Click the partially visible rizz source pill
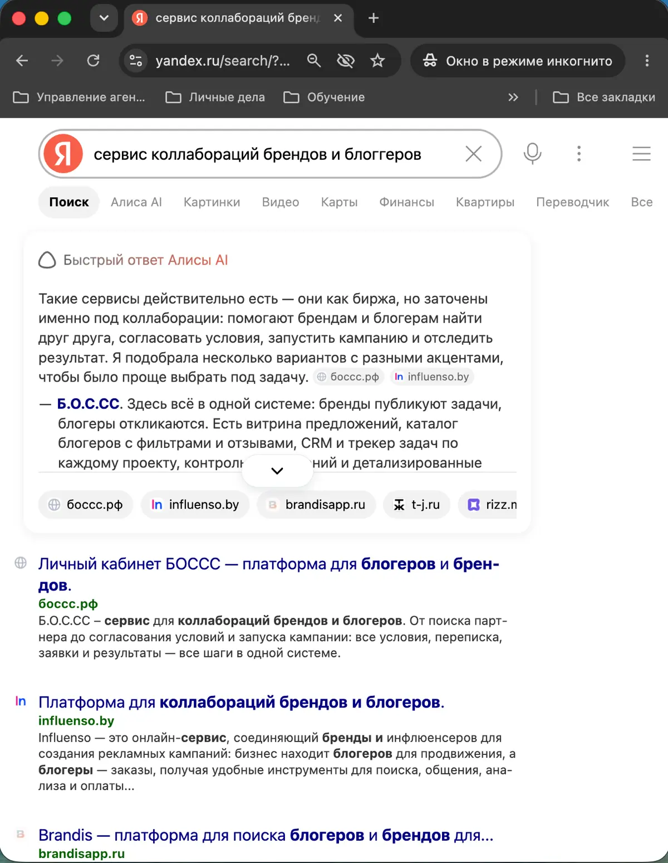Viewport: 668px width, 863px height. point(488,505)
